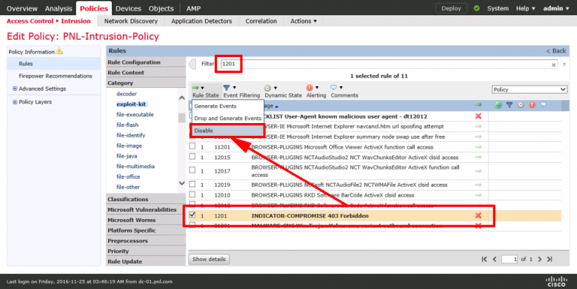This screenshot has width=577, height=289.
Task: Switch to the Devices tab
Action: [x=128, y=8]
